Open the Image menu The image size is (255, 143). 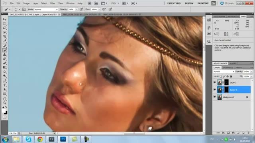(26, 3)
